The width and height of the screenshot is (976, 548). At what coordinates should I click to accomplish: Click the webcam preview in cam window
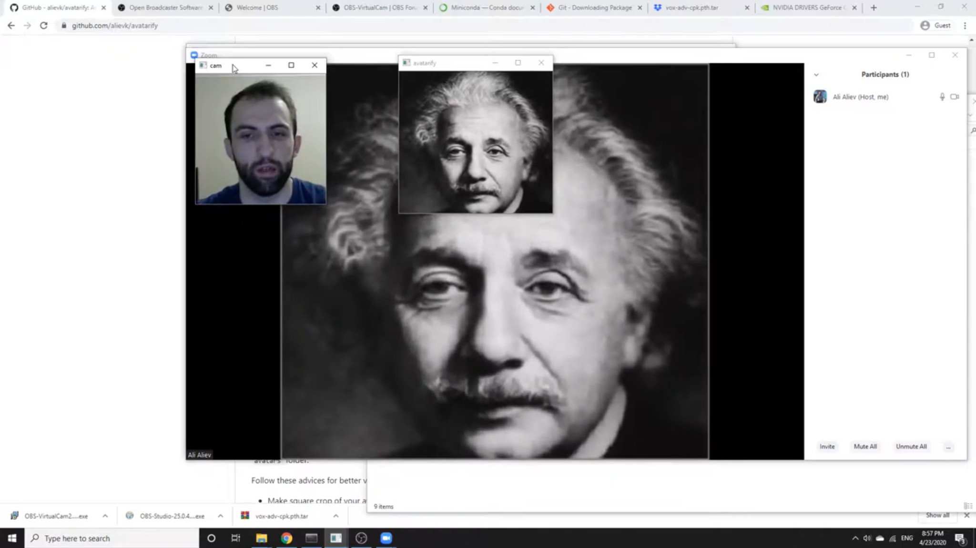click(x=261, y=138)
